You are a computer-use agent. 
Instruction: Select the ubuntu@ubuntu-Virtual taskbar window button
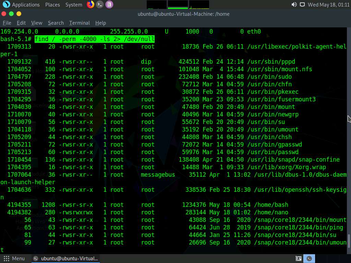point(66,259)
